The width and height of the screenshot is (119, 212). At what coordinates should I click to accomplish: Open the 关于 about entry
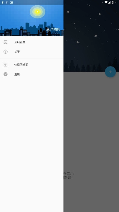[x=32, y=52]
